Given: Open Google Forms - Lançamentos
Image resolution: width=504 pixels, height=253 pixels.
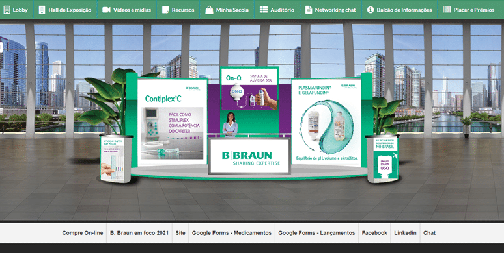Looking at the screenshot, I should [316, 233].
